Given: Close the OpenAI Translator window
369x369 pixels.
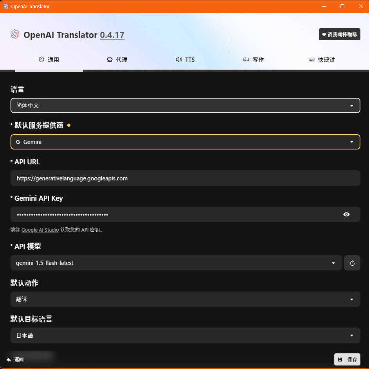Looking at the screenshot, I should (x=361, y=6).
